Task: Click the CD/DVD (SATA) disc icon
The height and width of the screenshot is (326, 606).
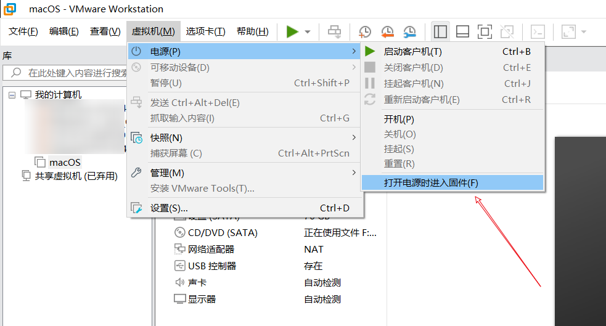Action: (x=179, y=233)
